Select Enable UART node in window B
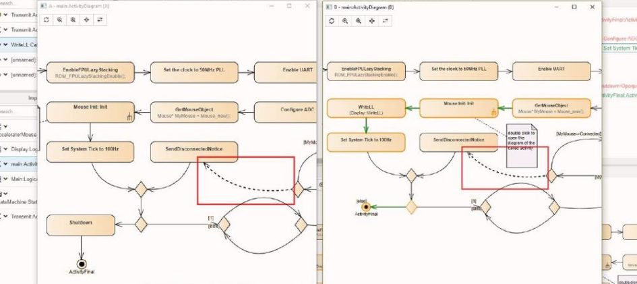637x284 pixels. (551, 72)
